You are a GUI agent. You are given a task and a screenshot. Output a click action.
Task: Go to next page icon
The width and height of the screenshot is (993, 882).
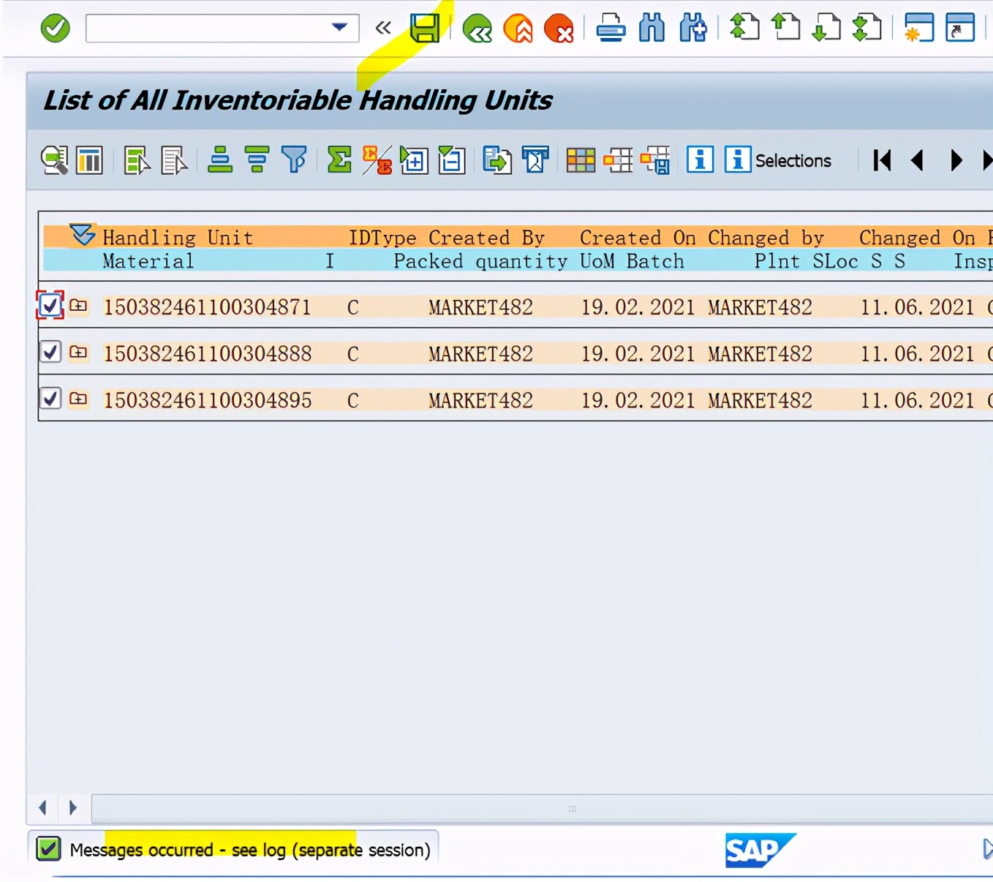pyautogui.click(x=827, y=29)
